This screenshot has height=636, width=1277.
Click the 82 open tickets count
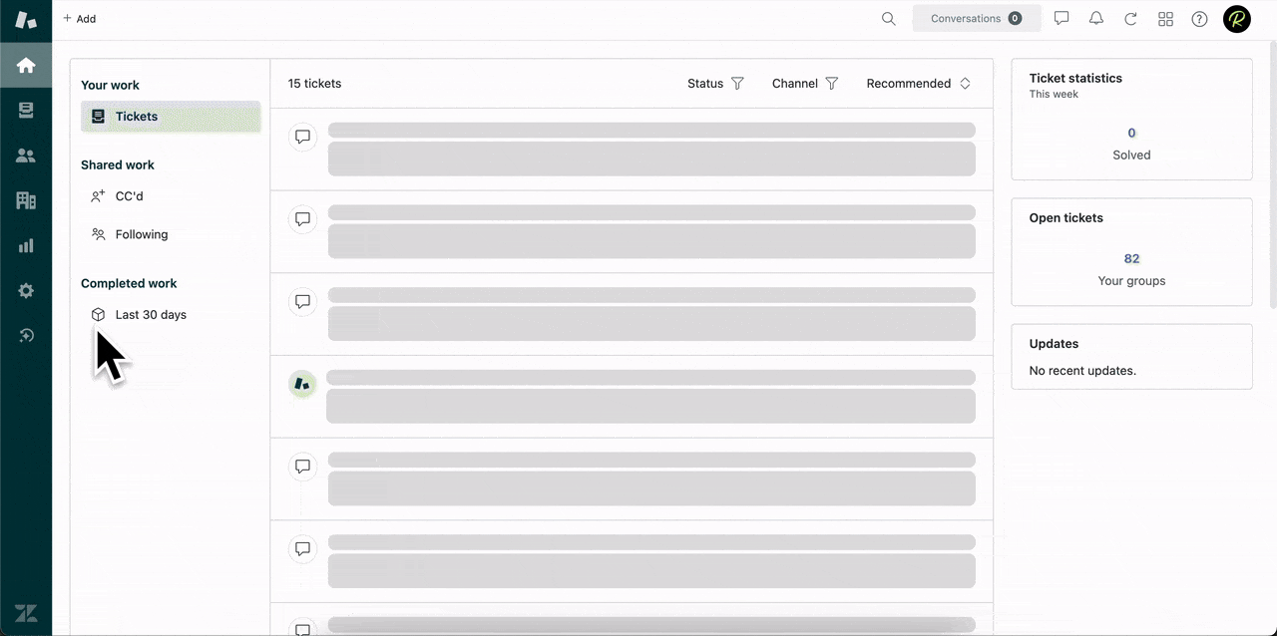[1131, 258]
